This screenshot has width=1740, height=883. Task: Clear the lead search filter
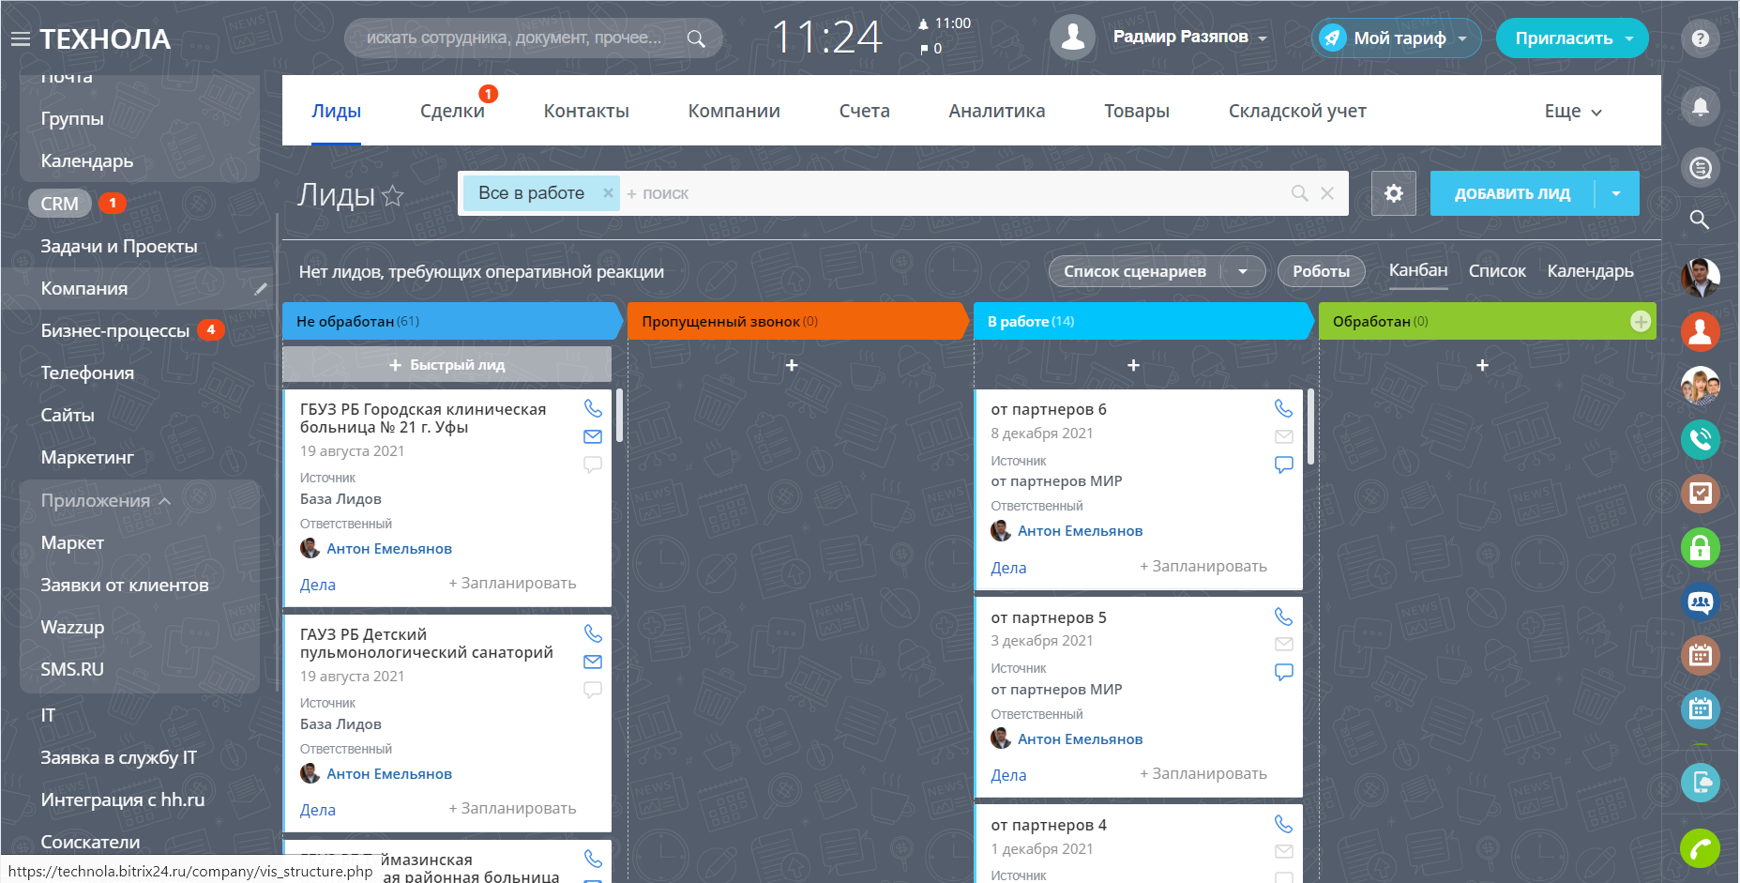tap(1327, 193)
